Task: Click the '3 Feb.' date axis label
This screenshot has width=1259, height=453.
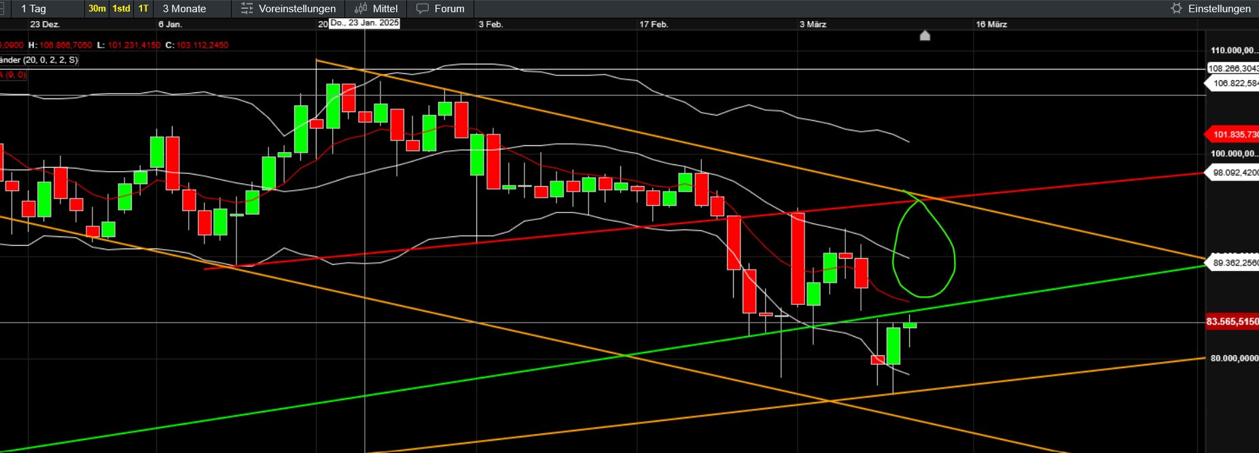Action: (x=491, y=24)
